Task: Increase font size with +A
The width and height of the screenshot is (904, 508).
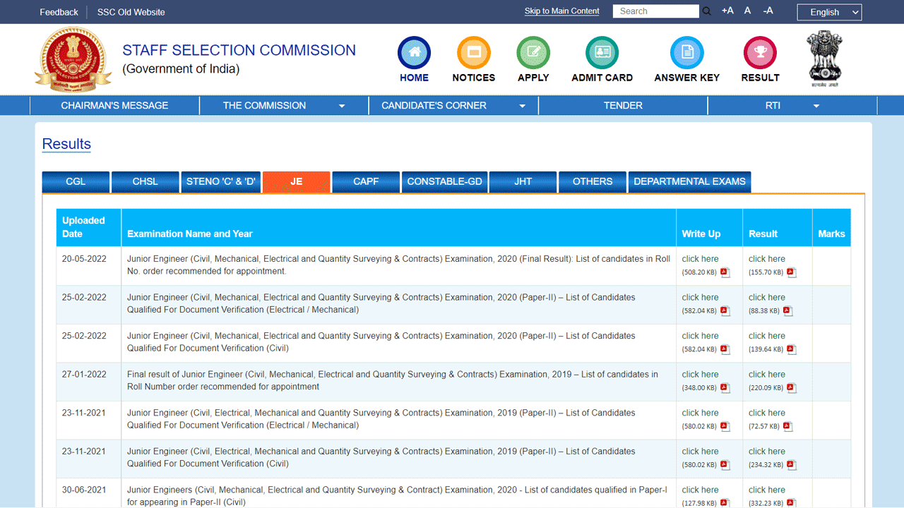Action: point(727,11)
